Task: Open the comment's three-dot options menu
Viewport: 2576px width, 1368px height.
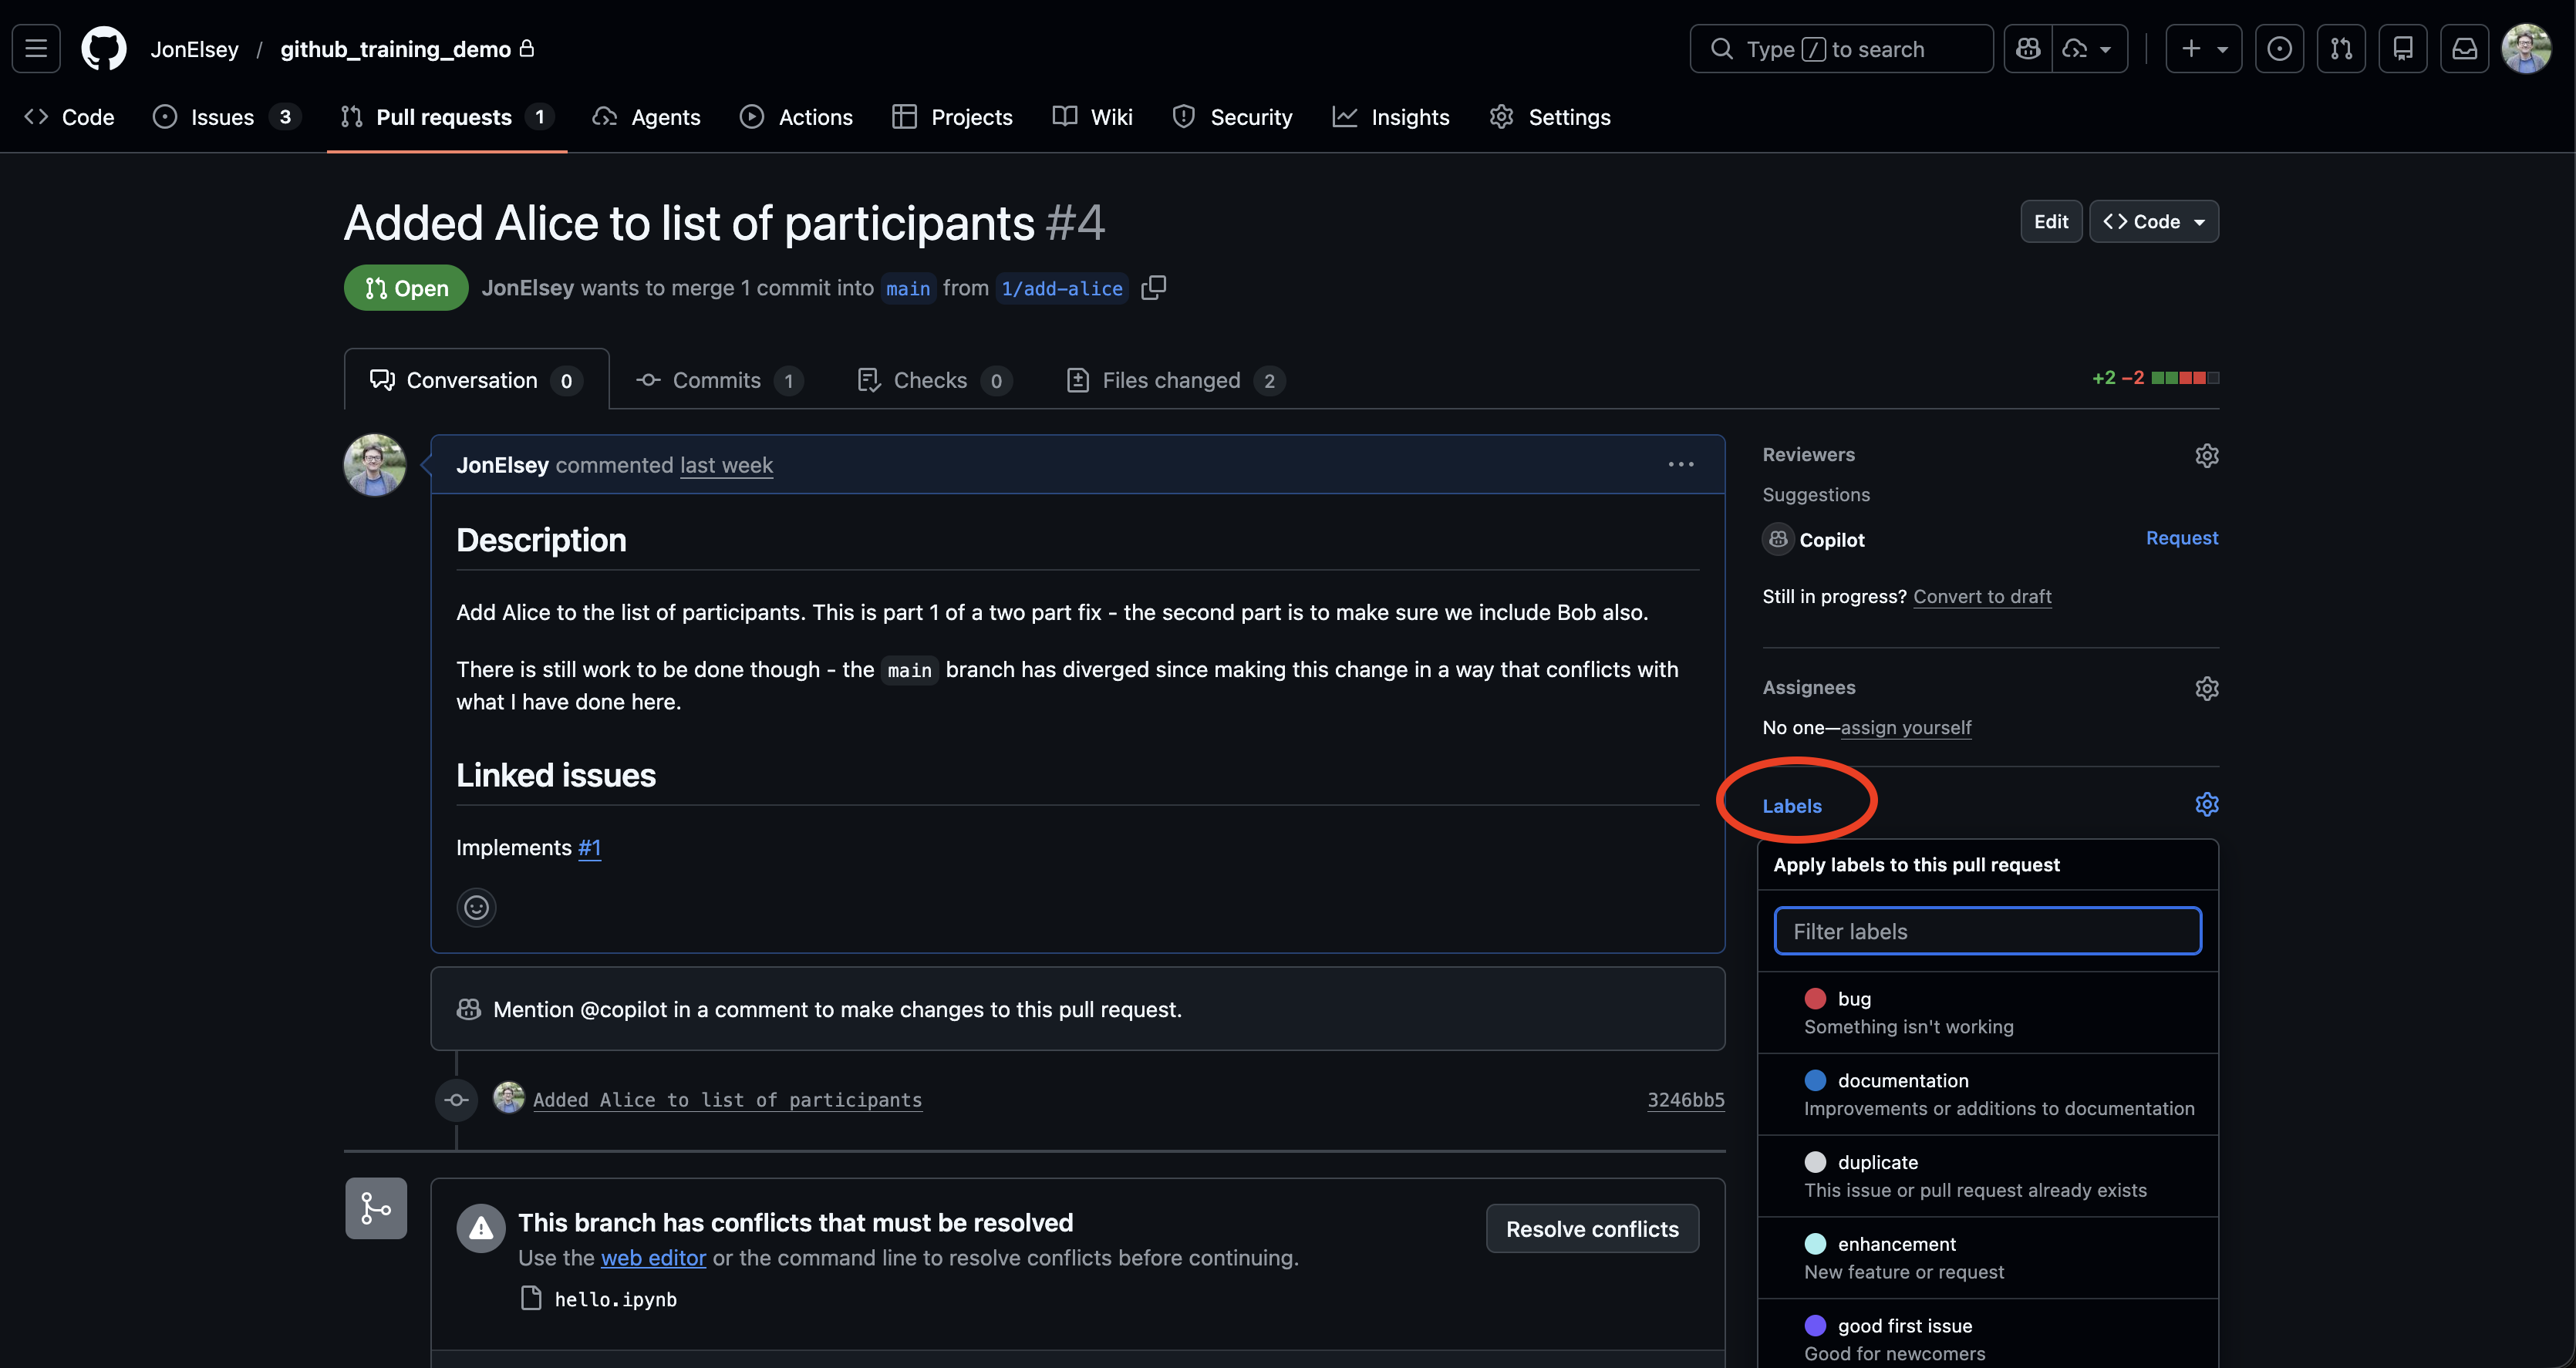Action: coord(1680,464)
